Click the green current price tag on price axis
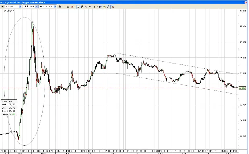The width and height of the screenshot is (249, 154). (x=242, y=88)
